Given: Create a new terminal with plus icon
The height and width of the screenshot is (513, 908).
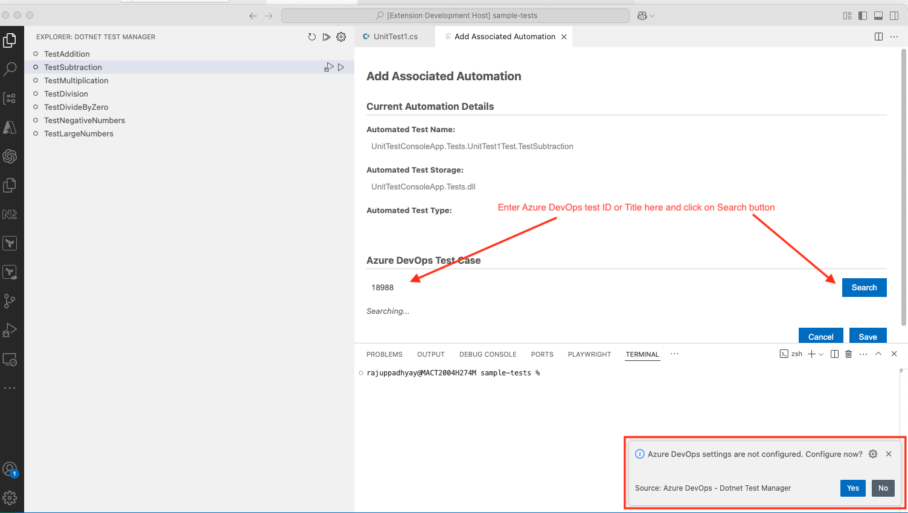Looking at the screenshot, I should 811,354.
